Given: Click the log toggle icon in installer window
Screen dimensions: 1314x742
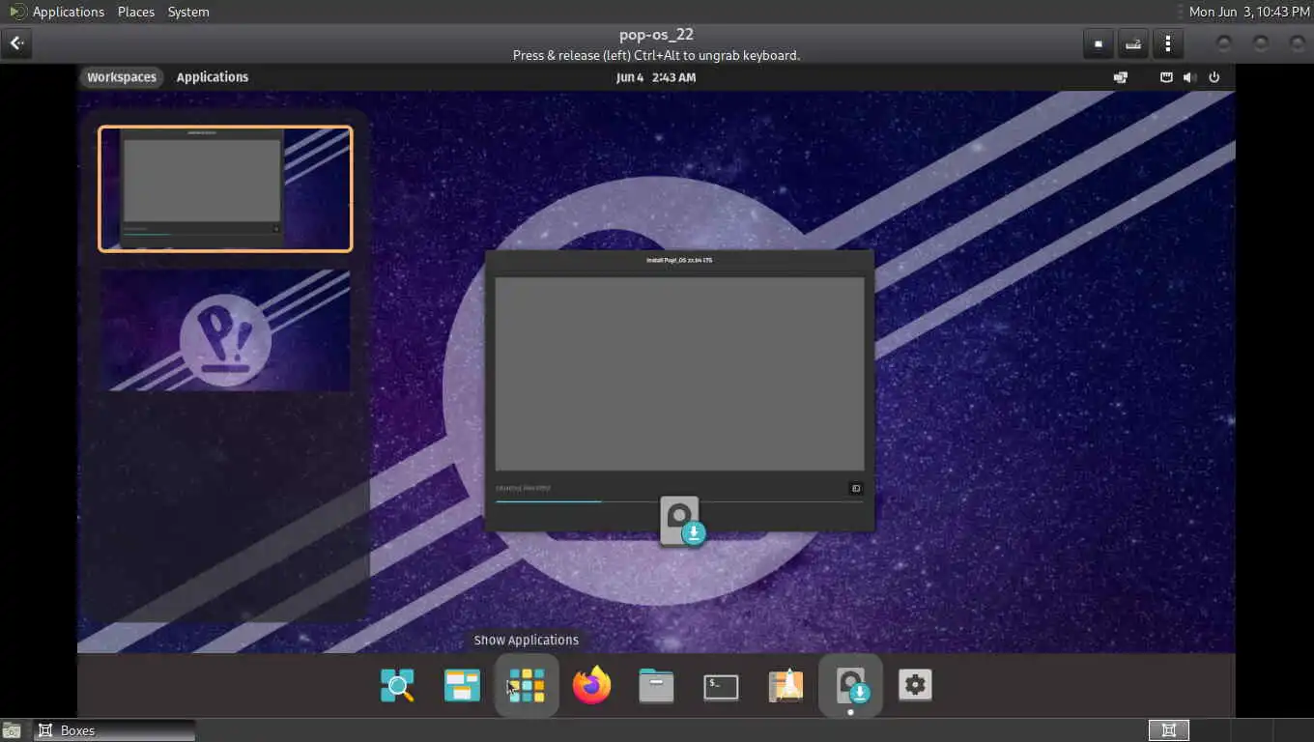Looking at the screenshot, I should tap(855, 489).
